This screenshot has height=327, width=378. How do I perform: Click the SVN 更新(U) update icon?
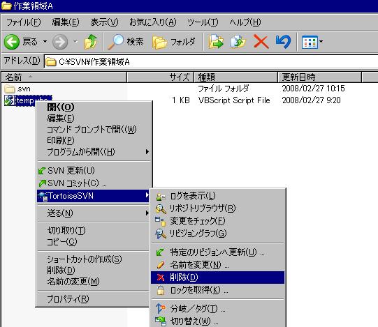click(42, 171)
